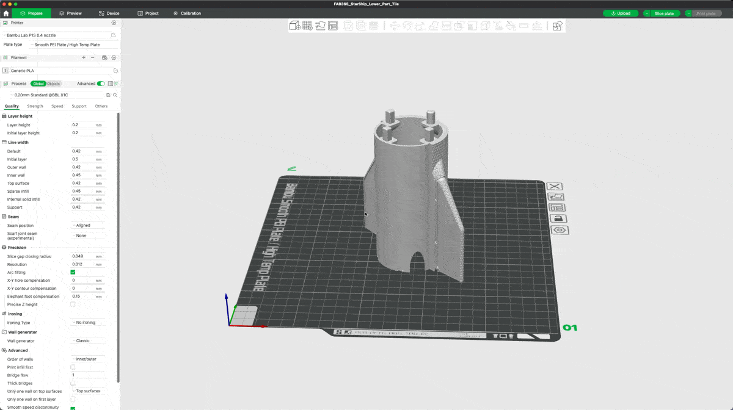Open the Wall generator dropdown
The height and width of the screenshot is (410, 733).
pyautogui.click(x=88, y=340)
